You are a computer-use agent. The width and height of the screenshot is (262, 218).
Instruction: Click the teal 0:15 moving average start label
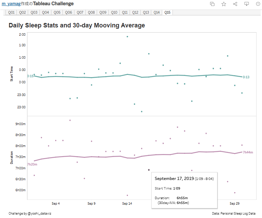31,76
